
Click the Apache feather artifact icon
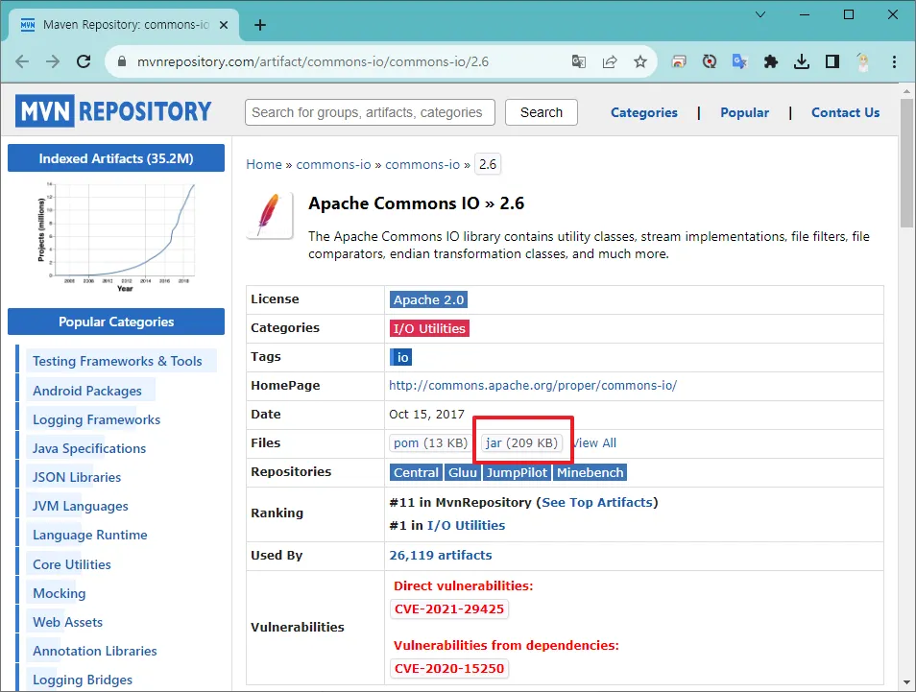click(x=269, y=216)
